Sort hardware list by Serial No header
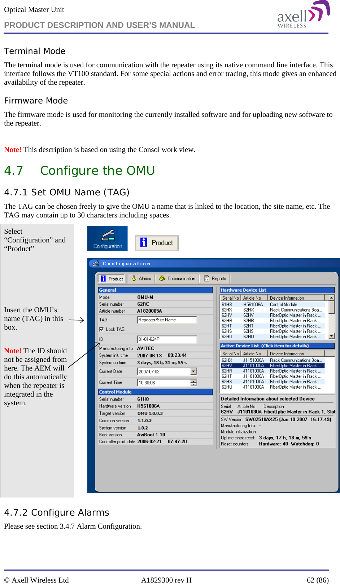 pyautogui.click(x=230, y=298)
